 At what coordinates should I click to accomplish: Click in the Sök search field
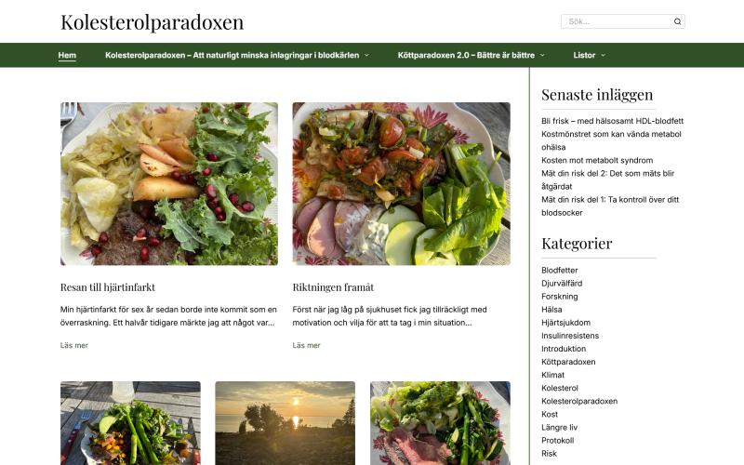(617, 21)
